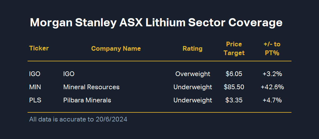The image size is (319, 139).
Task: Select the $85.50 price target
Action: [234, 87]
